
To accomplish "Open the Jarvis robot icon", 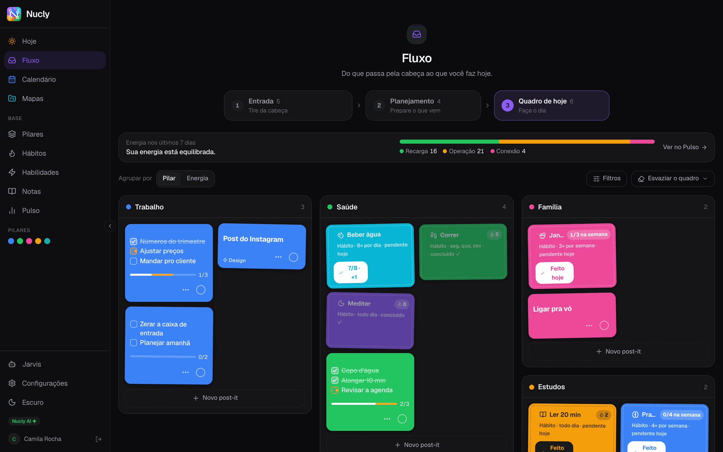I will [12, 364].
